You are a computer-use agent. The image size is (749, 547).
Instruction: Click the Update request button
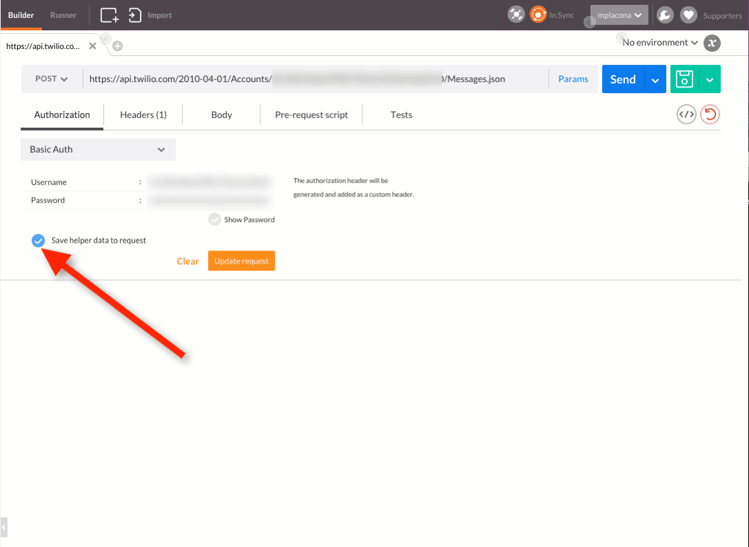pos(241,261)
